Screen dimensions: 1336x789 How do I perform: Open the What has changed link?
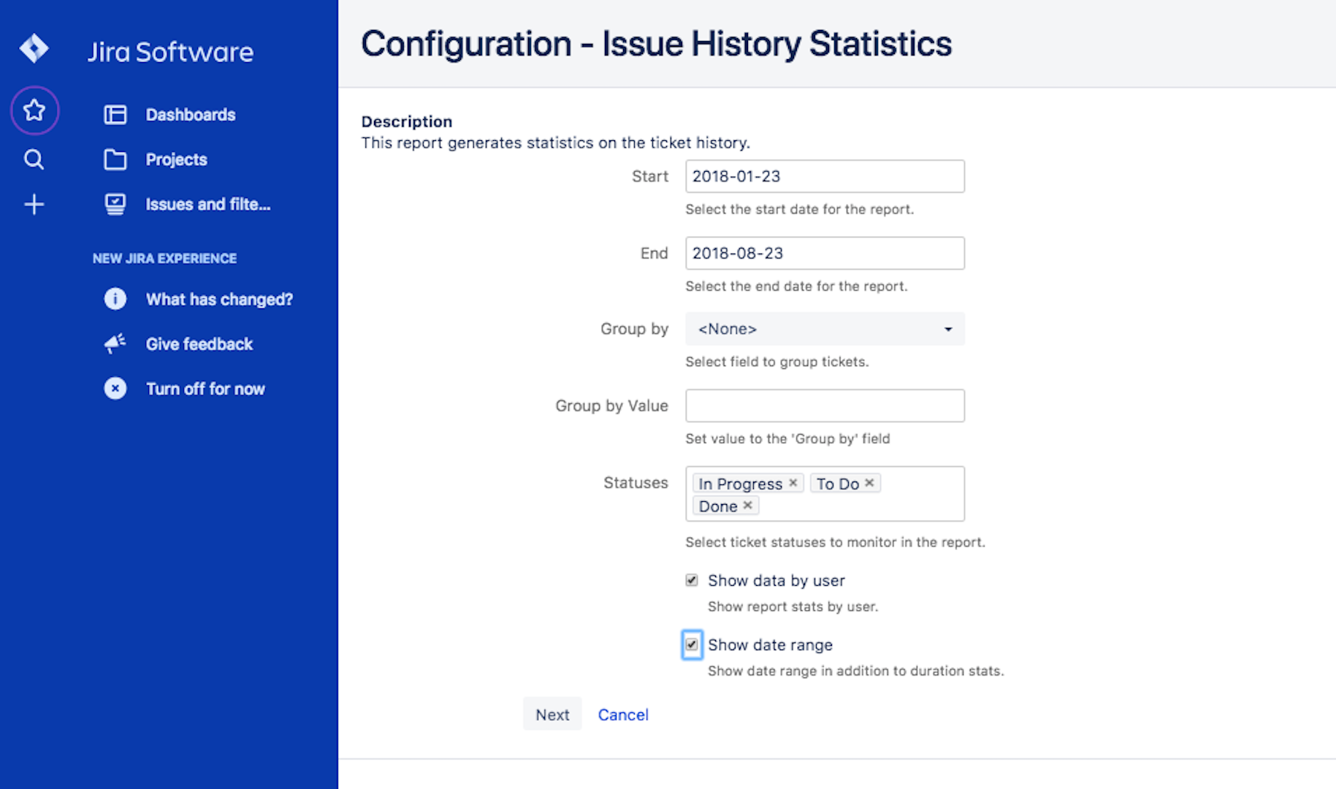click(x=219, y=300)
